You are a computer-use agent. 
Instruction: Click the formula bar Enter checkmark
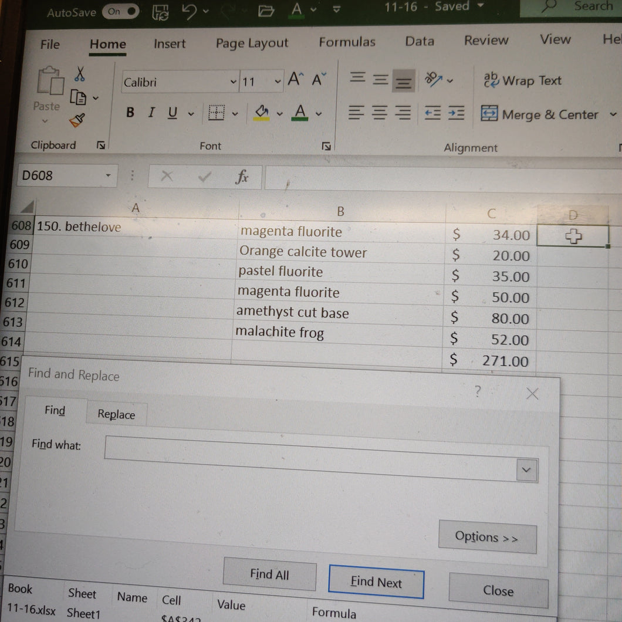tap(204, 176)
